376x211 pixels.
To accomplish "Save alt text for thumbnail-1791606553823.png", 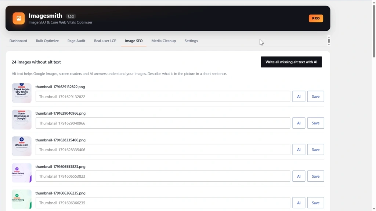I will point(315,176).
